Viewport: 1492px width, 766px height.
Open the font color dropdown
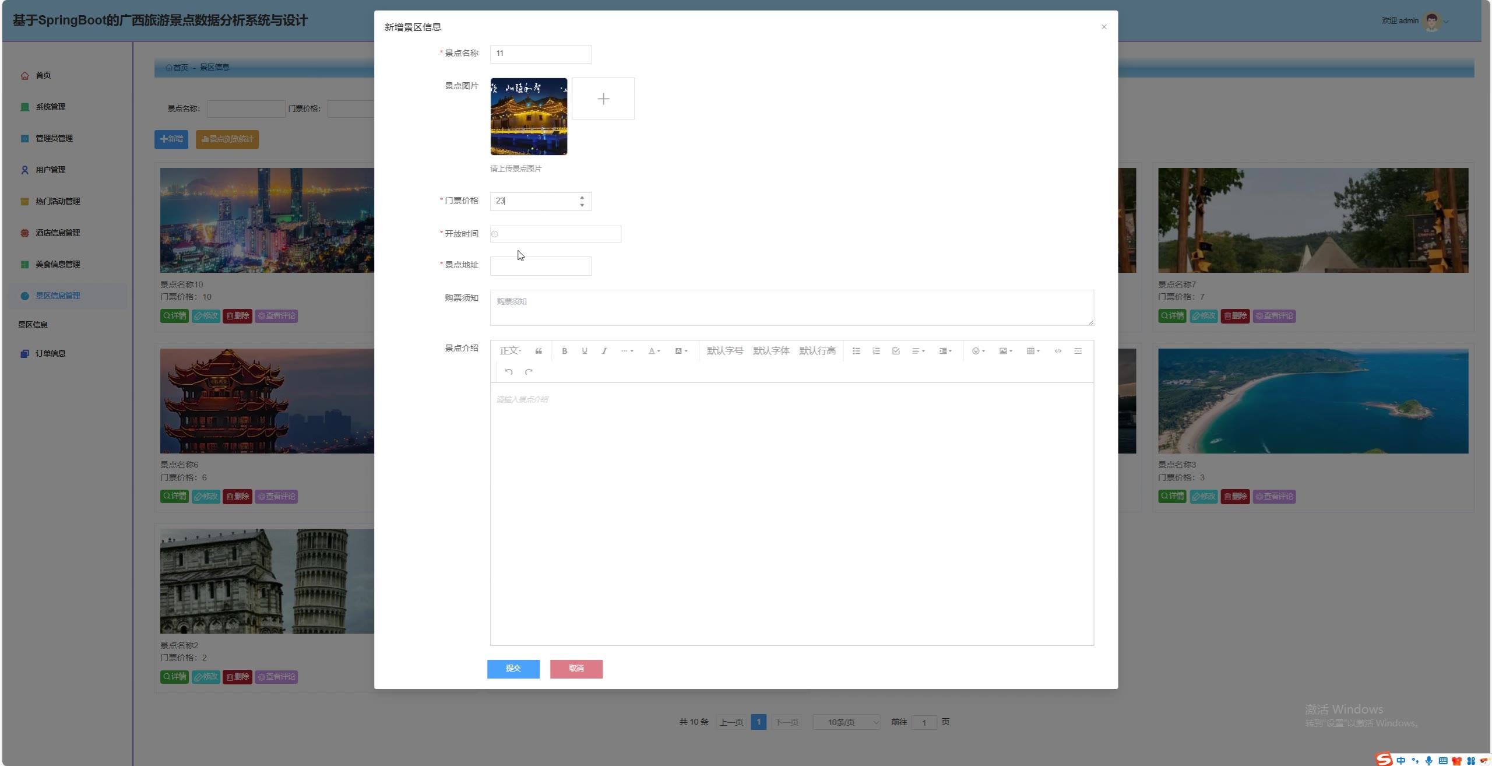point(654,351)
